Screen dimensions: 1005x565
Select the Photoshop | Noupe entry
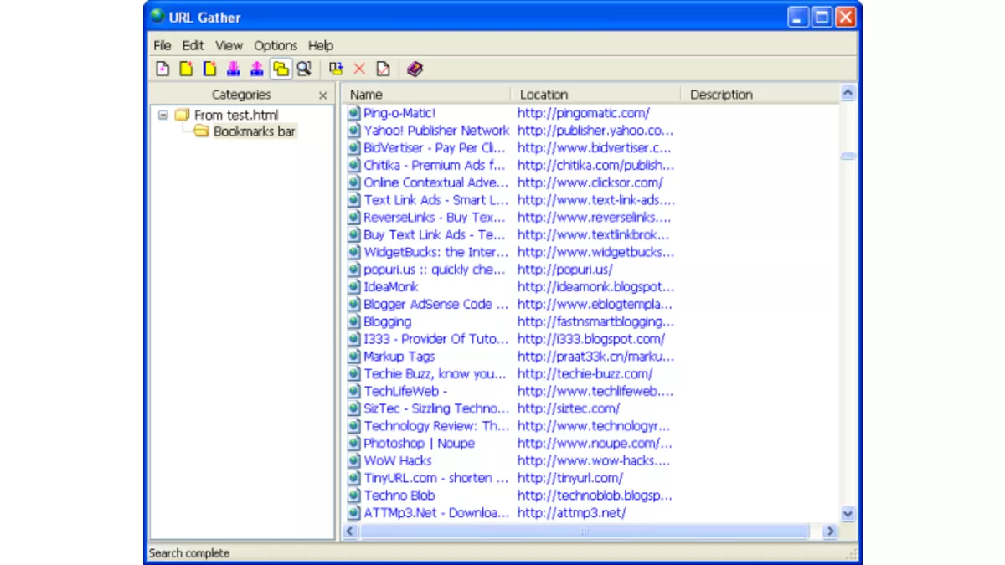(419, 443)
